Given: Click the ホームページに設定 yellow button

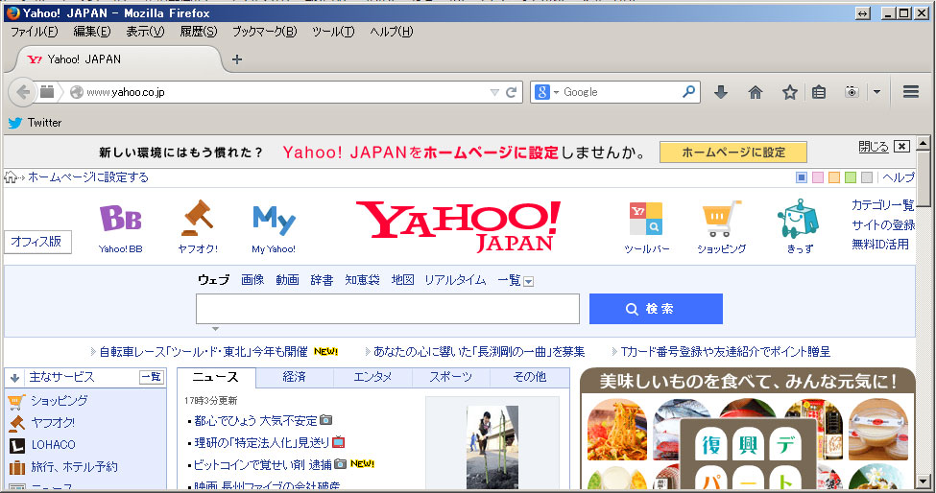Looking at the screenshot, I should tap(733, 152).
